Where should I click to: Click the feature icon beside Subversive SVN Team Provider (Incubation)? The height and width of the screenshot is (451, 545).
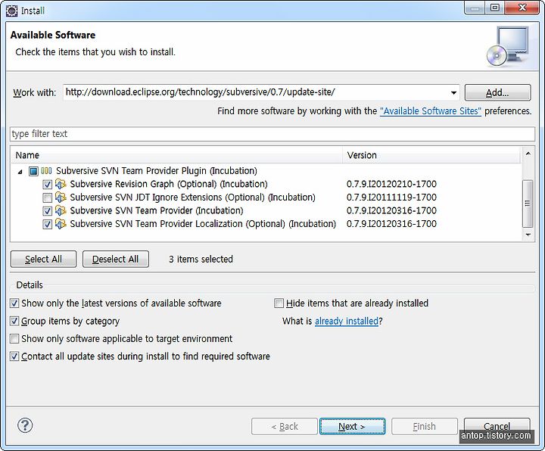(61, 210)
